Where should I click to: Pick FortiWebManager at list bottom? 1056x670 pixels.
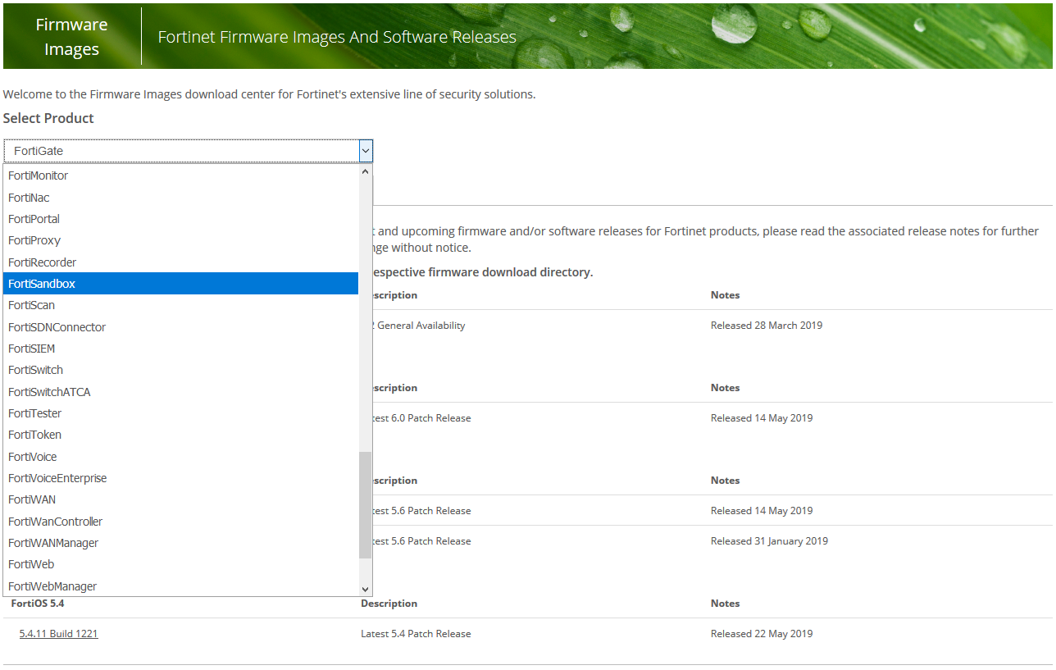(x=52, y=586)
